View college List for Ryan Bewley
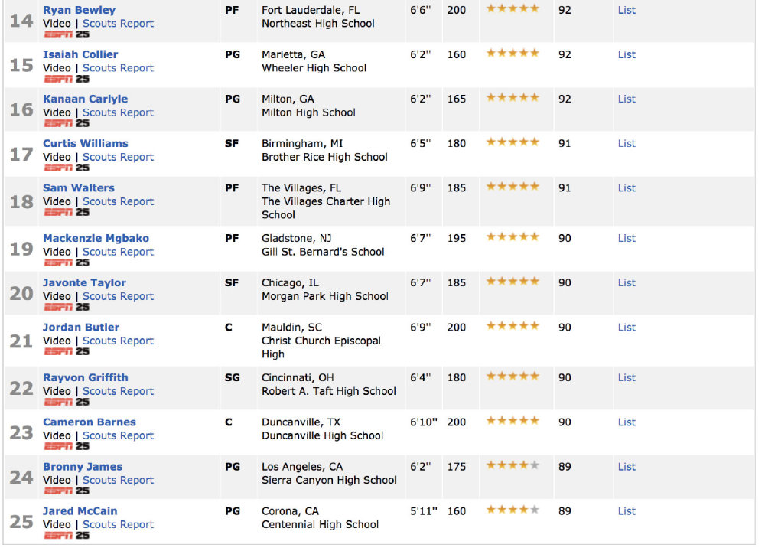The image size is (765, 551). 627,10
